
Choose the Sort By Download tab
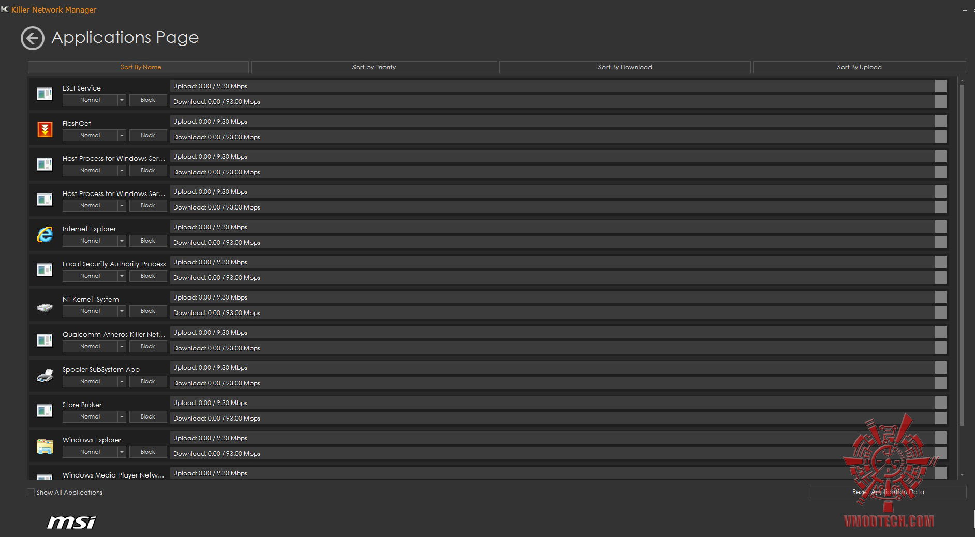click(625, 67)
